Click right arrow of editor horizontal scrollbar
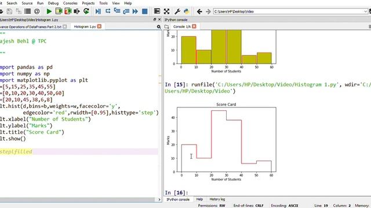 159,199
